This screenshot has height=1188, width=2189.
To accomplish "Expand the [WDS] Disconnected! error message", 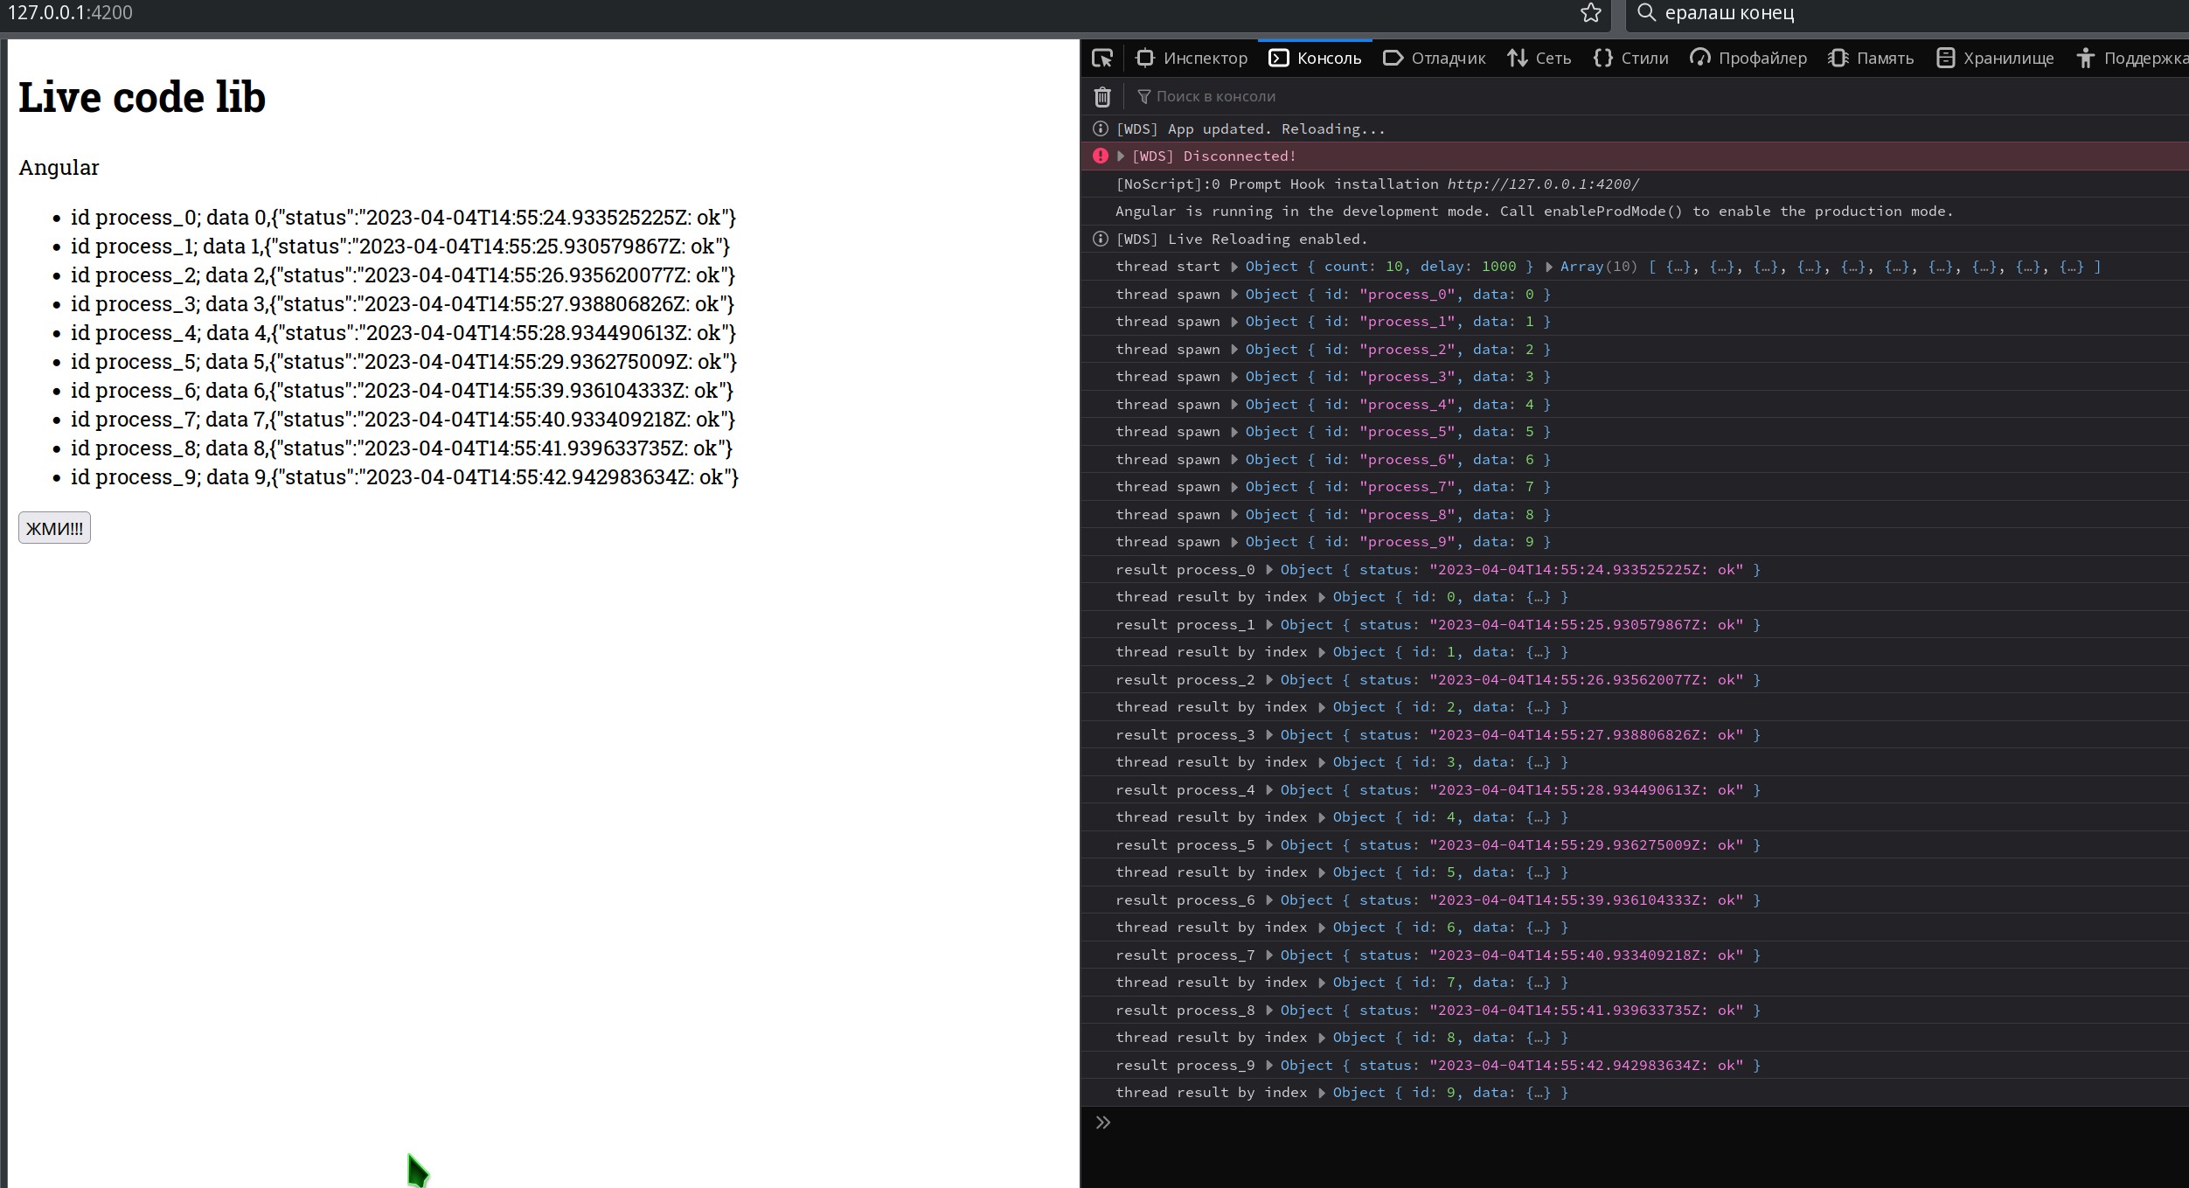I will click(x=1121, y=156).
